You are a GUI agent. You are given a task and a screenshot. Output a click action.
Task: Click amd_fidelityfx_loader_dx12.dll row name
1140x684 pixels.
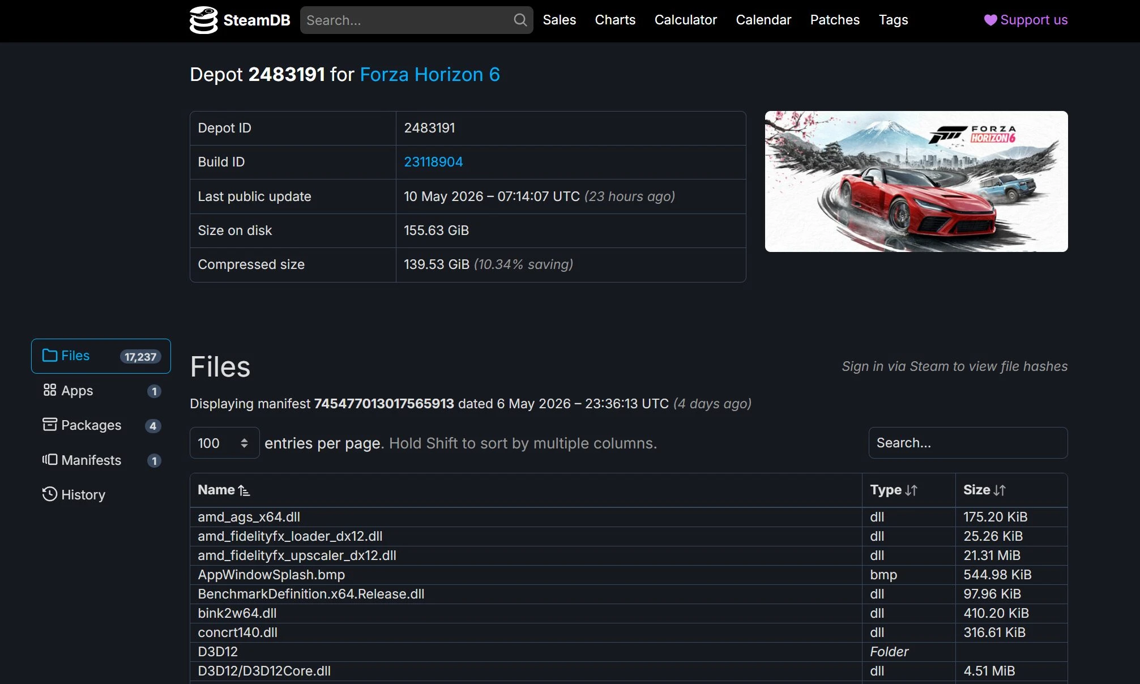tap(290, 536)
